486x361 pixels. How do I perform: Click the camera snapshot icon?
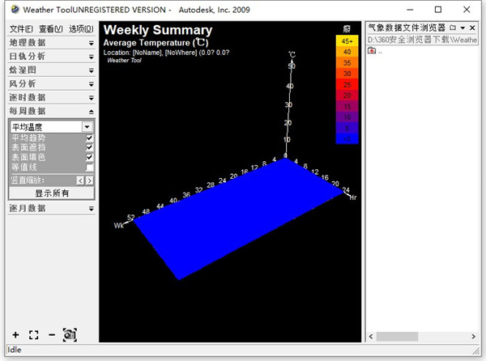click(x=70, y=334)
